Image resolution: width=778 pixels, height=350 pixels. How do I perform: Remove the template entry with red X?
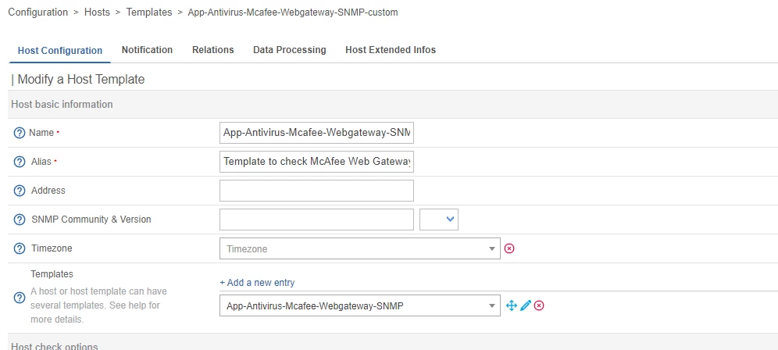pyautogui.click(x=539, y=305)
